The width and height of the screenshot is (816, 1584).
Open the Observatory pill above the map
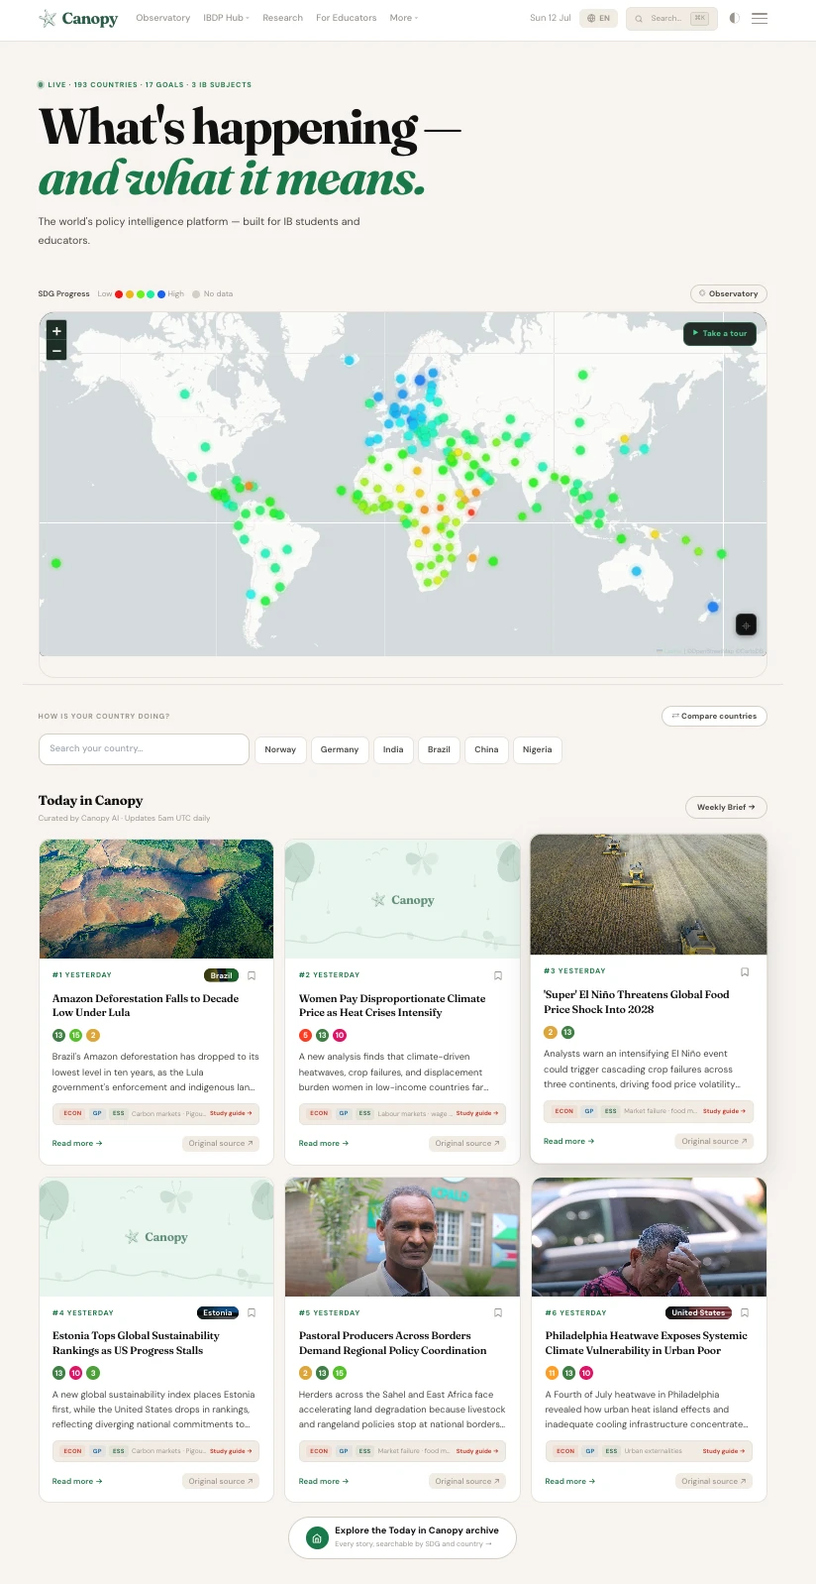point(729,293)
